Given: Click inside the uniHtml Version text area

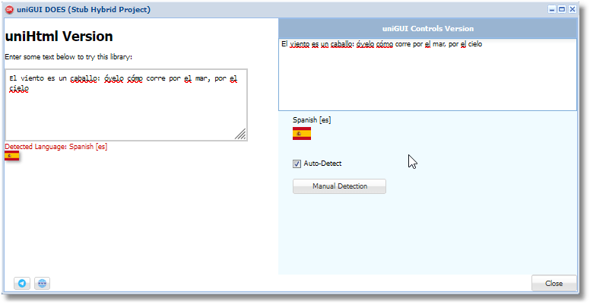Looking at the screenshot, I should click(126, 105).
